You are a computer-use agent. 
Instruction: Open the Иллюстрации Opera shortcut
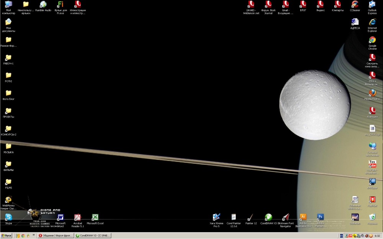pos(78,7)
